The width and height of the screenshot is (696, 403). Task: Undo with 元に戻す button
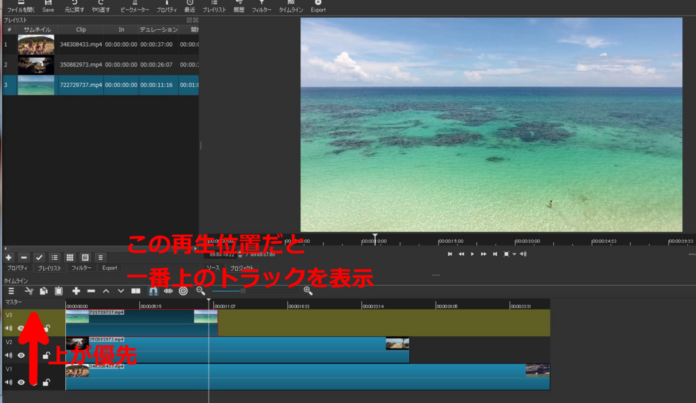coord(74,6)
